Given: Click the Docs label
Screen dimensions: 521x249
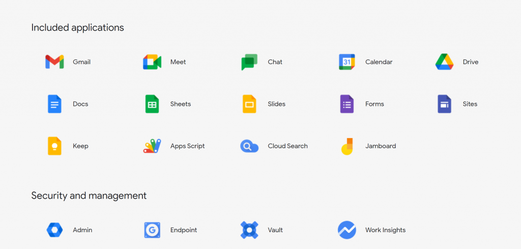Looking at the screenshot, I should click(x=80, y=104).
